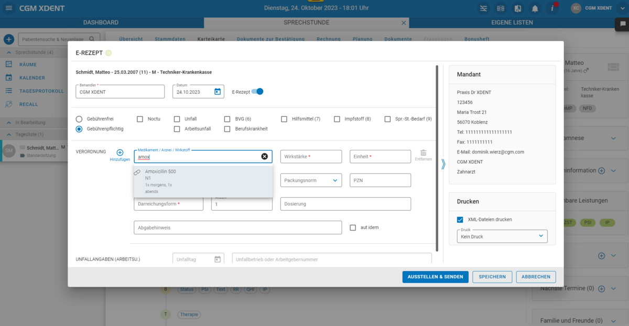Click the SM avatar of Schmidt, Matteo
This screenshot has width=629, height=326.
click(x=9, y=151)
